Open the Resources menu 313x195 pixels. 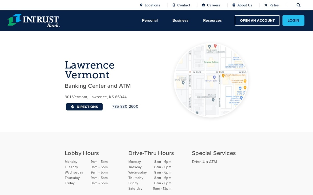click(x=212, y=21)
